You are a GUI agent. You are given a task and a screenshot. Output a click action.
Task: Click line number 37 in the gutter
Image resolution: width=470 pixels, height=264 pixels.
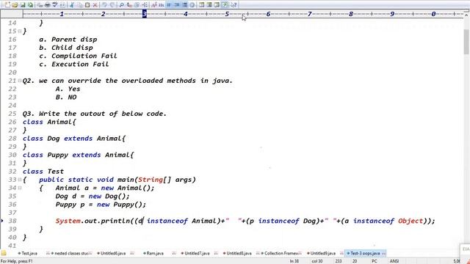pos(12,213)
